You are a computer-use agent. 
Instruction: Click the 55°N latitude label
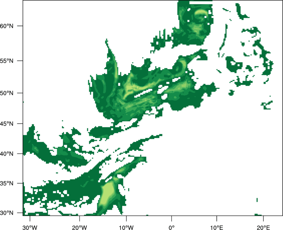7,61
